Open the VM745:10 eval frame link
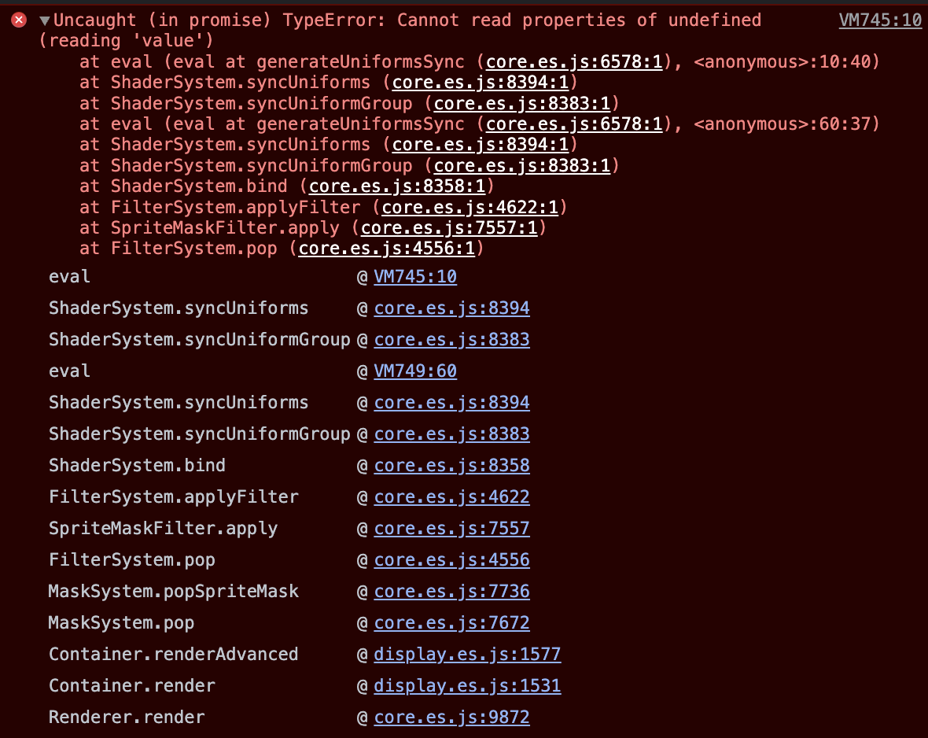Image resolution: width=928 pixels, height=738 pixels. 415,277
